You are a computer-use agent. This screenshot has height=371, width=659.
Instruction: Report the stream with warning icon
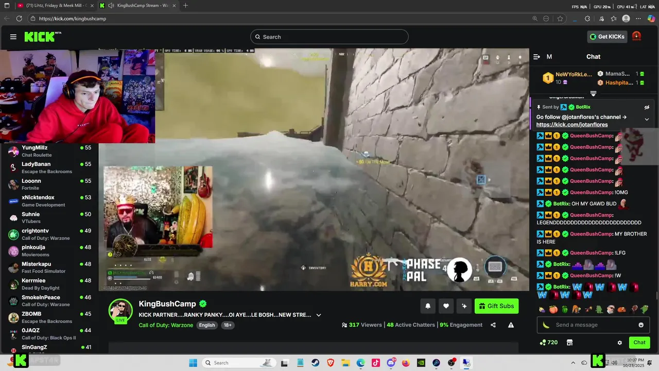(511, 325)
